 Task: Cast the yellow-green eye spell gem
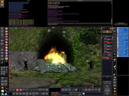6,59
